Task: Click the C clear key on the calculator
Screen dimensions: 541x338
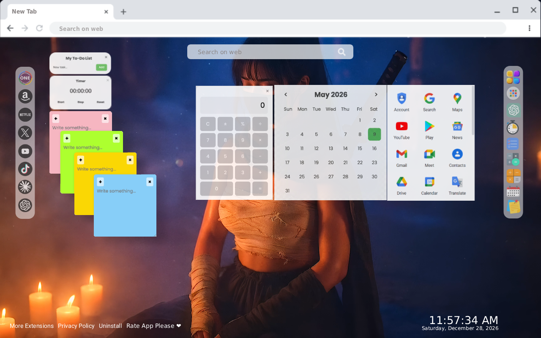Action: point(208,124)
